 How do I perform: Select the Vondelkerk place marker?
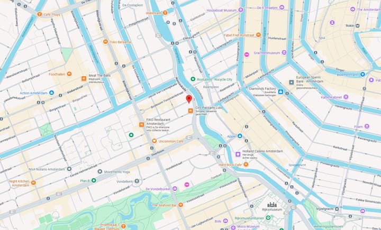(x=137, y=181)
